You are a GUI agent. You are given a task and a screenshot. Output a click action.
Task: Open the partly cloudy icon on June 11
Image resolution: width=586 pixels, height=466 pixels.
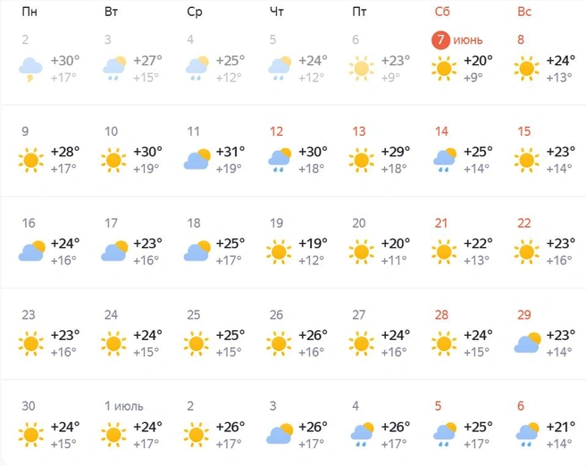tap(197, 160)
